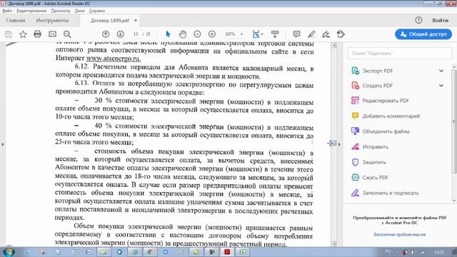
Task: Expand the Экспорт PDF chevron
Action: pos(441,71)
